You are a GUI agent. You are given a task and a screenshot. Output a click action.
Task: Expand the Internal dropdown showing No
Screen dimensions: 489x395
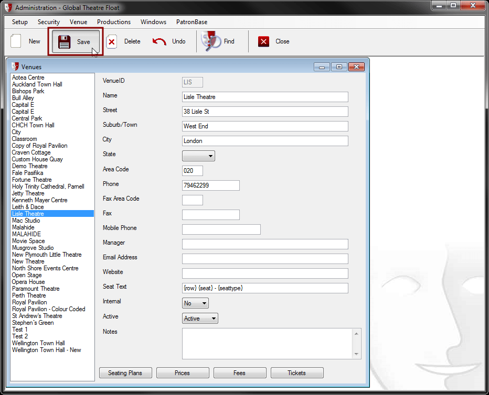click(195, 303)
